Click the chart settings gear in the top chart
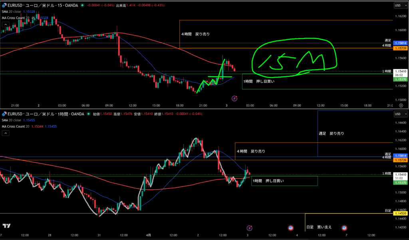 tap(401, 105)
